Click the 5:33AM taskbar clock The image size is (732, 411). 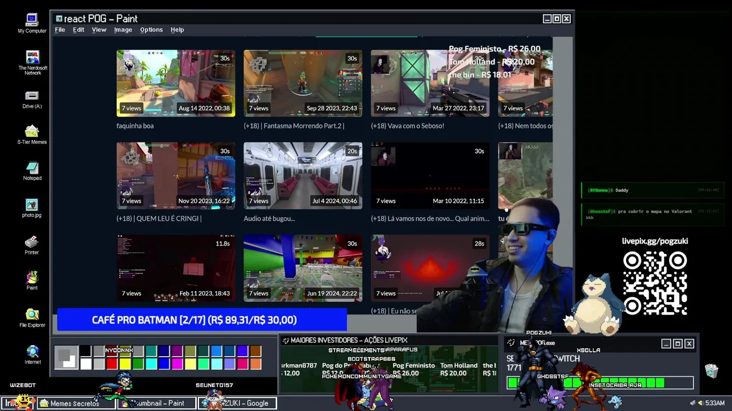pos(715,403)
